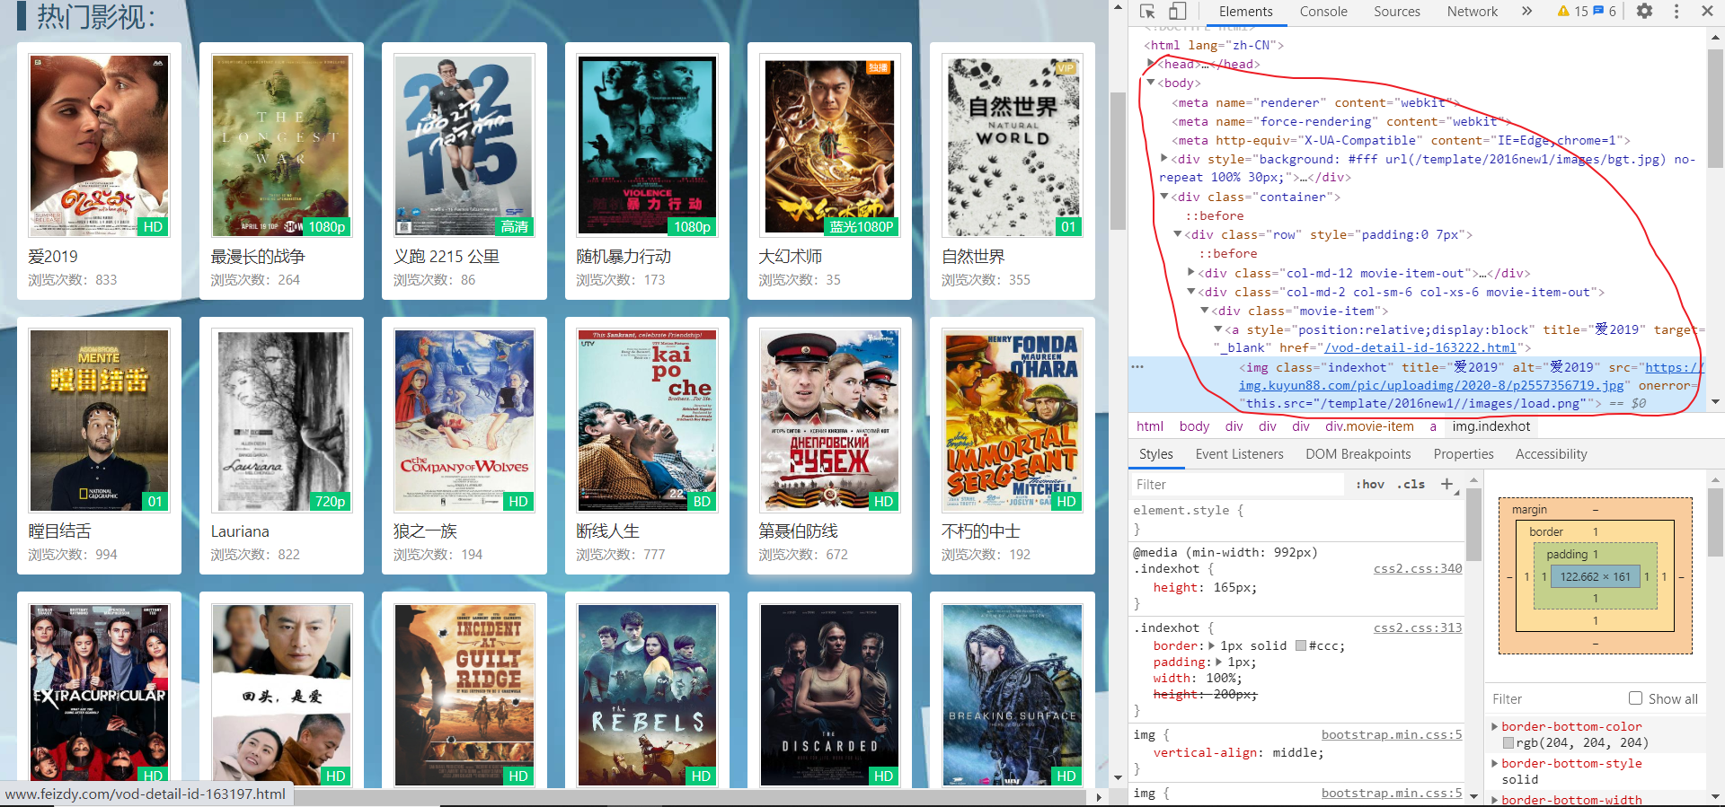Open bootstrap.min.css:5 link for vertical-align rule
The width and height of the screenshot is (1725, 807).
point(1392,734)
